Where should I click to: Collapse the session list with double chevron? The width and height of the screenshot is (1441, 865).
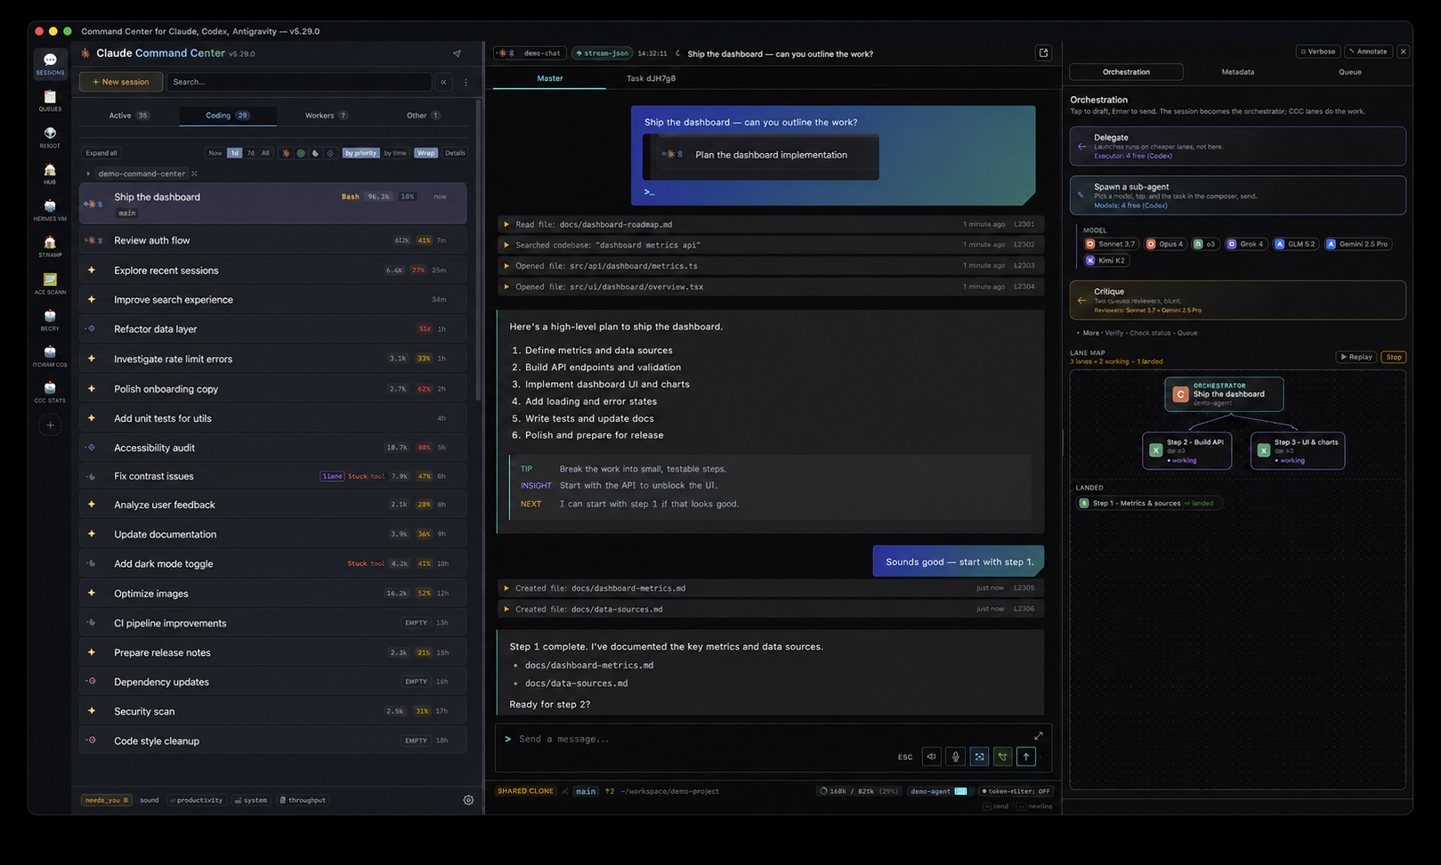[x=443, y=82]
